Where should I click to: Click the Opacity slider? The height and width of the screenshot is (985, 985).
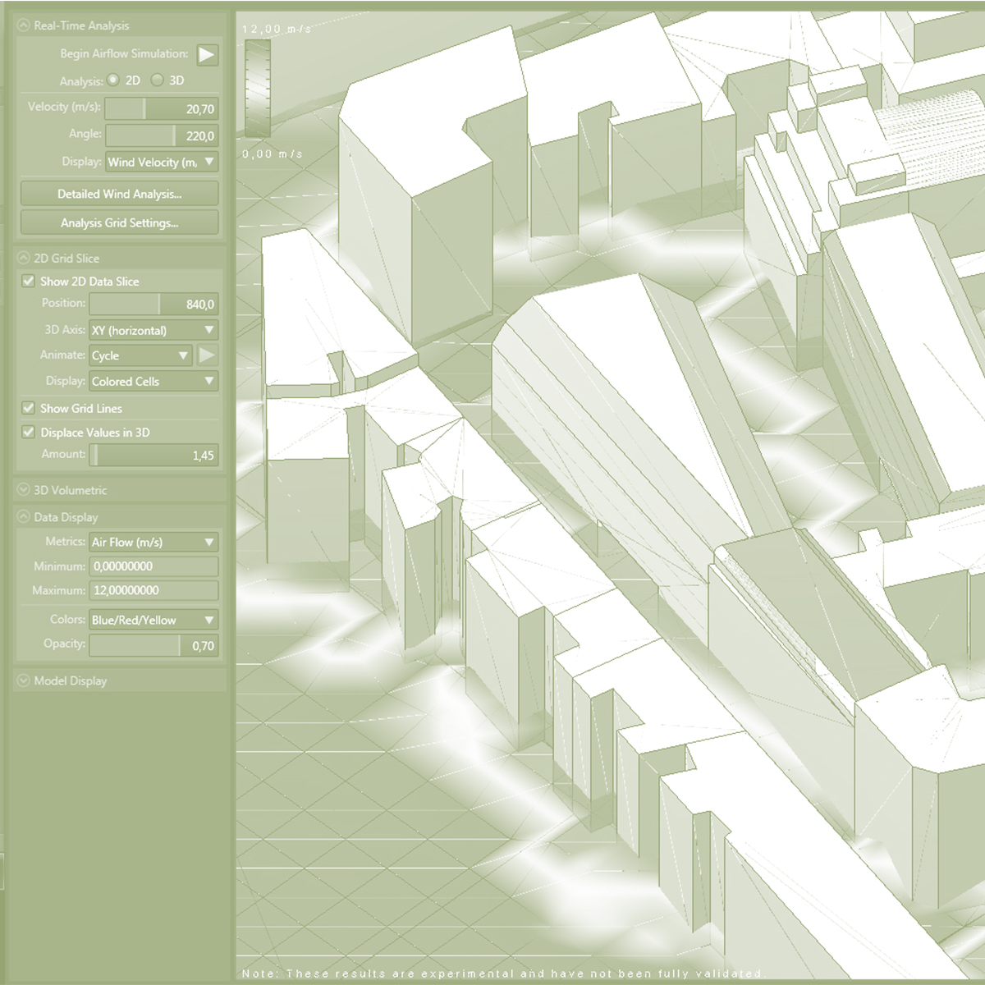click(x=153, y=646)
